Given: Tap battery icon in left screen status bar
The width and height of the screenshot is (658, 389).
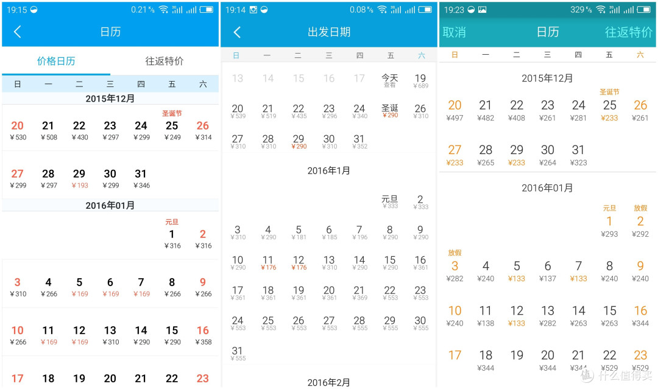Looking at the screenshot, I should (x=206, y=10).
